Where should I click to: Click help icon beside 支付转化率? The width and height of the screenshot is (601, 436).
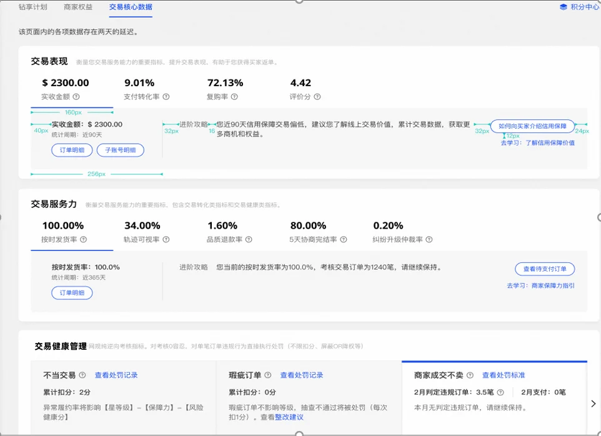(x=166, y=97)
